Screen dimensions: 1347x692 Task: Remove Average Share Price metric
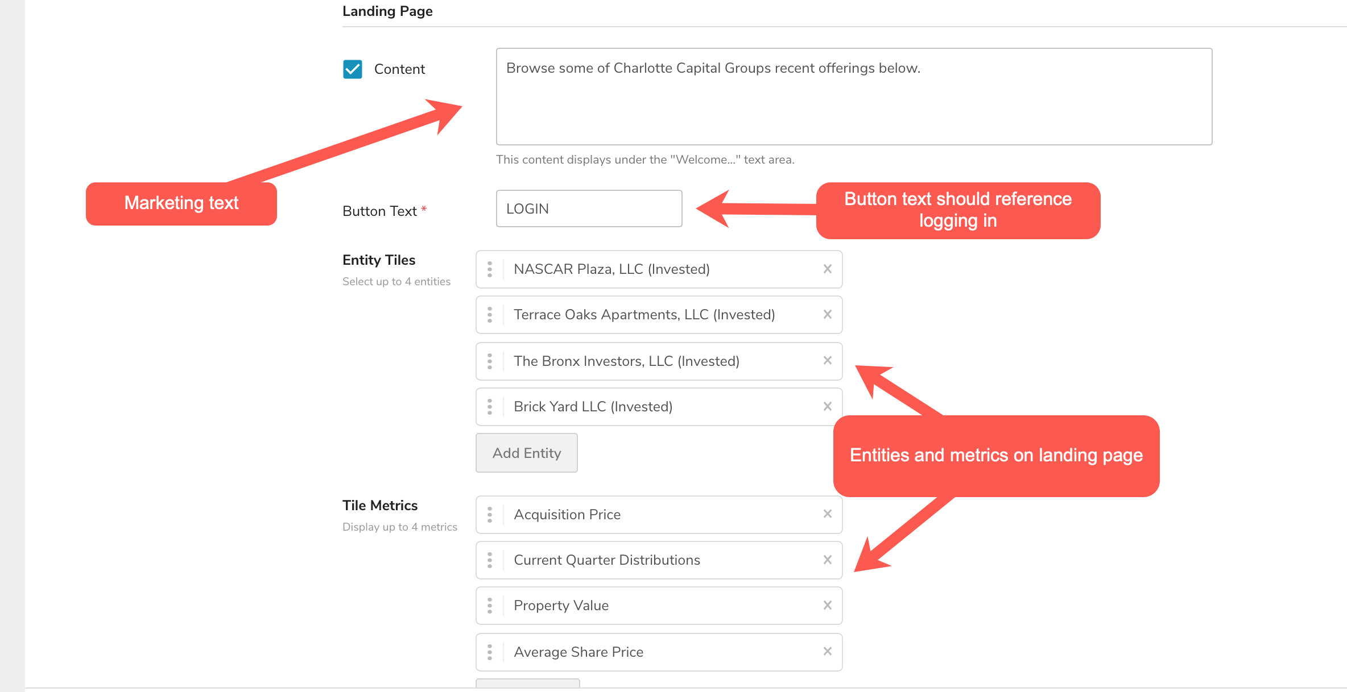coord(827,651)
